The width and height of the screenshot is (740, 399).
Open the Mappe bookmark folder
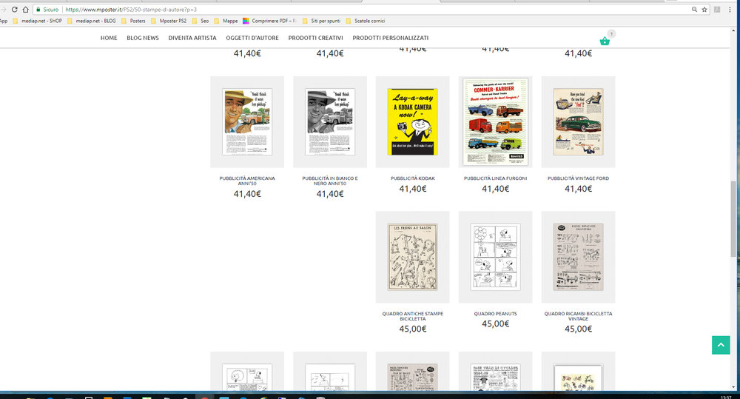click(x=226, y=21)
